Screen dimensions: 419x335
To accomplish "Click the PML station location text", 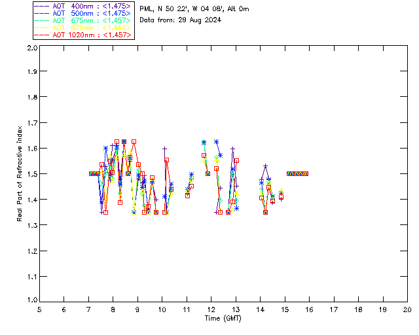I will [x=194, y=9].
